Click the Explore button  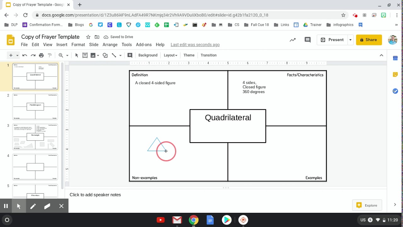coord(367,205)
